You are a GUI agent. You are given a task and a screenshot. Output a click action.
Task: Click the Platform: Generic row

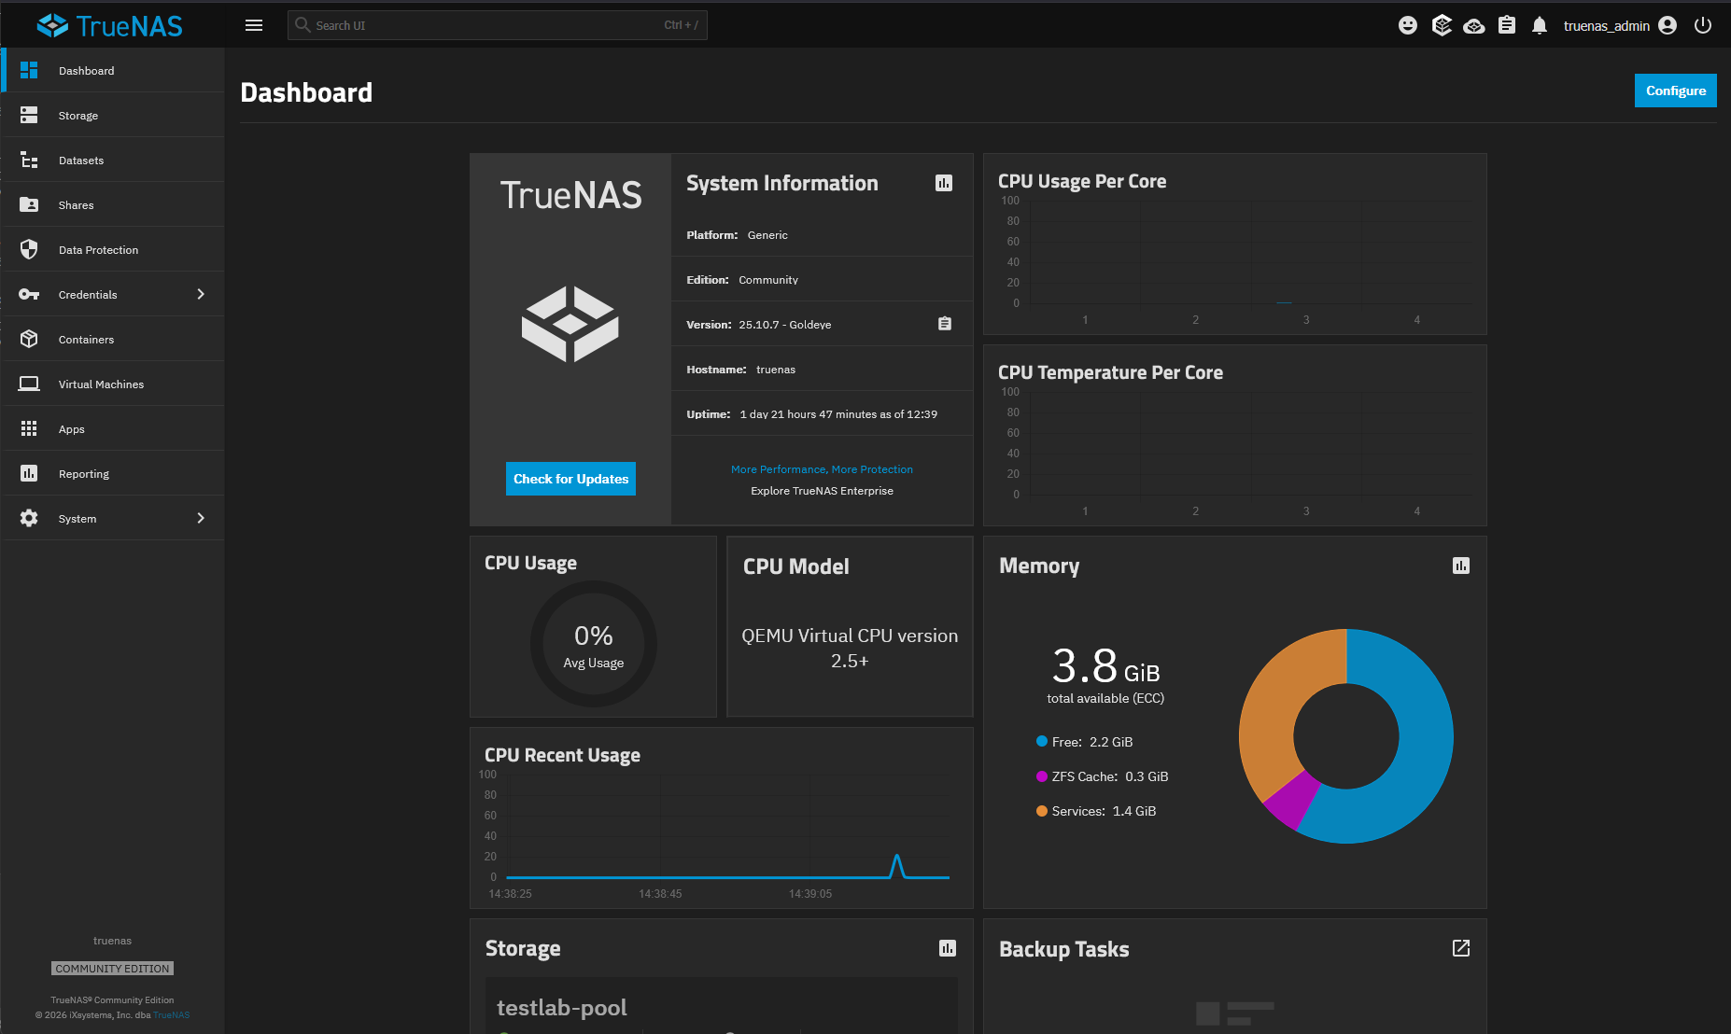pos(822,234)
